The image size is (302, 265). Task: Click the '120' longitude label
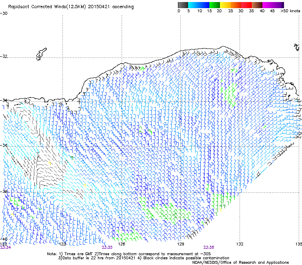(x=3, y=244)
